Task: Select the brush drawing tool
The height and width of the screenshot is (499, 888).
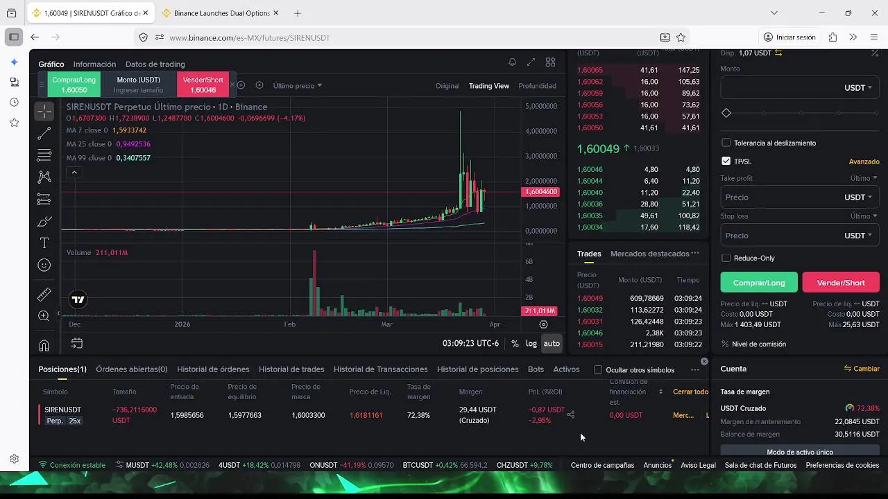Action: pyautogui.click(x=44, y=222)
